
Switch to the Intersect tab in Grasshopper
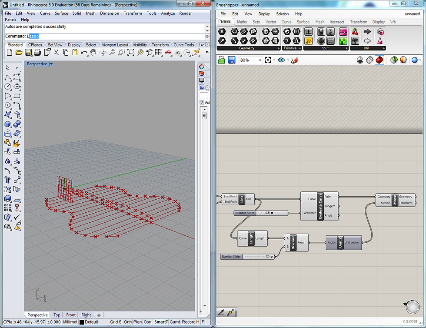[337, 22]
